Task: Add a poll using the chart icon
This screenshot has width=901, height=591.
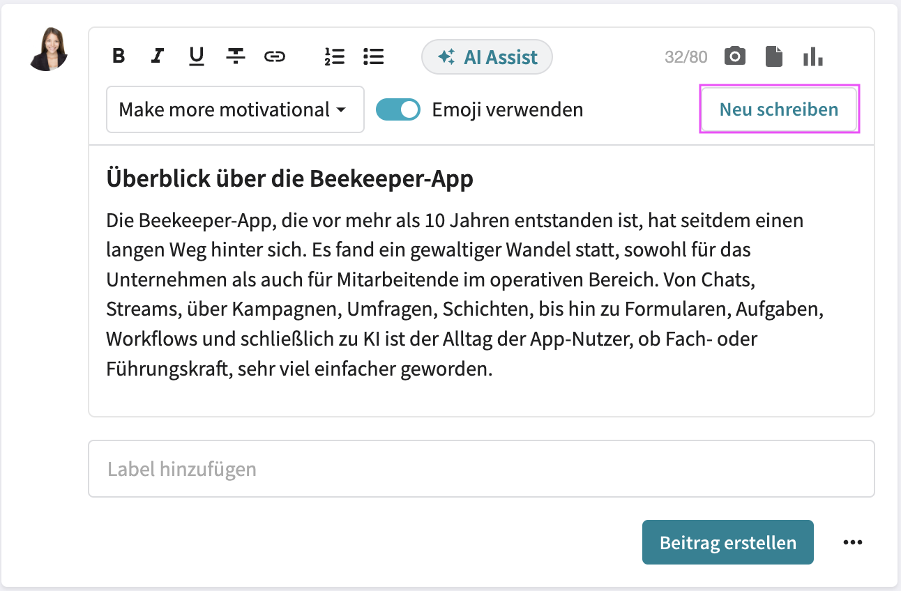Action: click(x=813, y=56)
